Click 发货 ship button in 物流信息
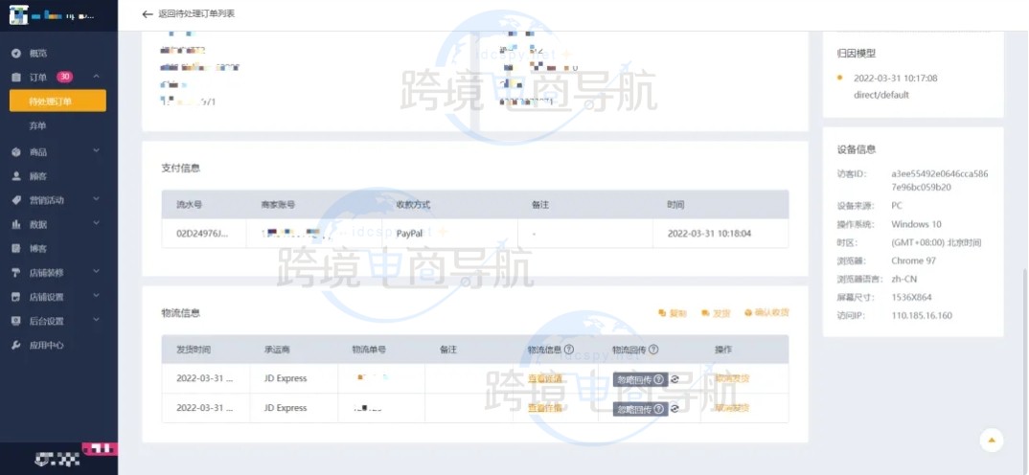The image size is (1029, 475). coord(716,313)
